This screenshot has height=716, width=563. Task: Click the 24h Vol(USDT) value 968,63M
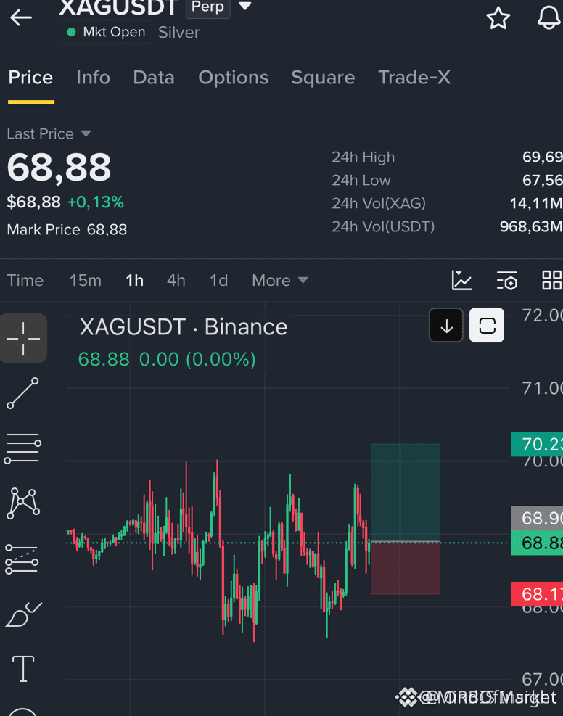click(x=531, y=226)
